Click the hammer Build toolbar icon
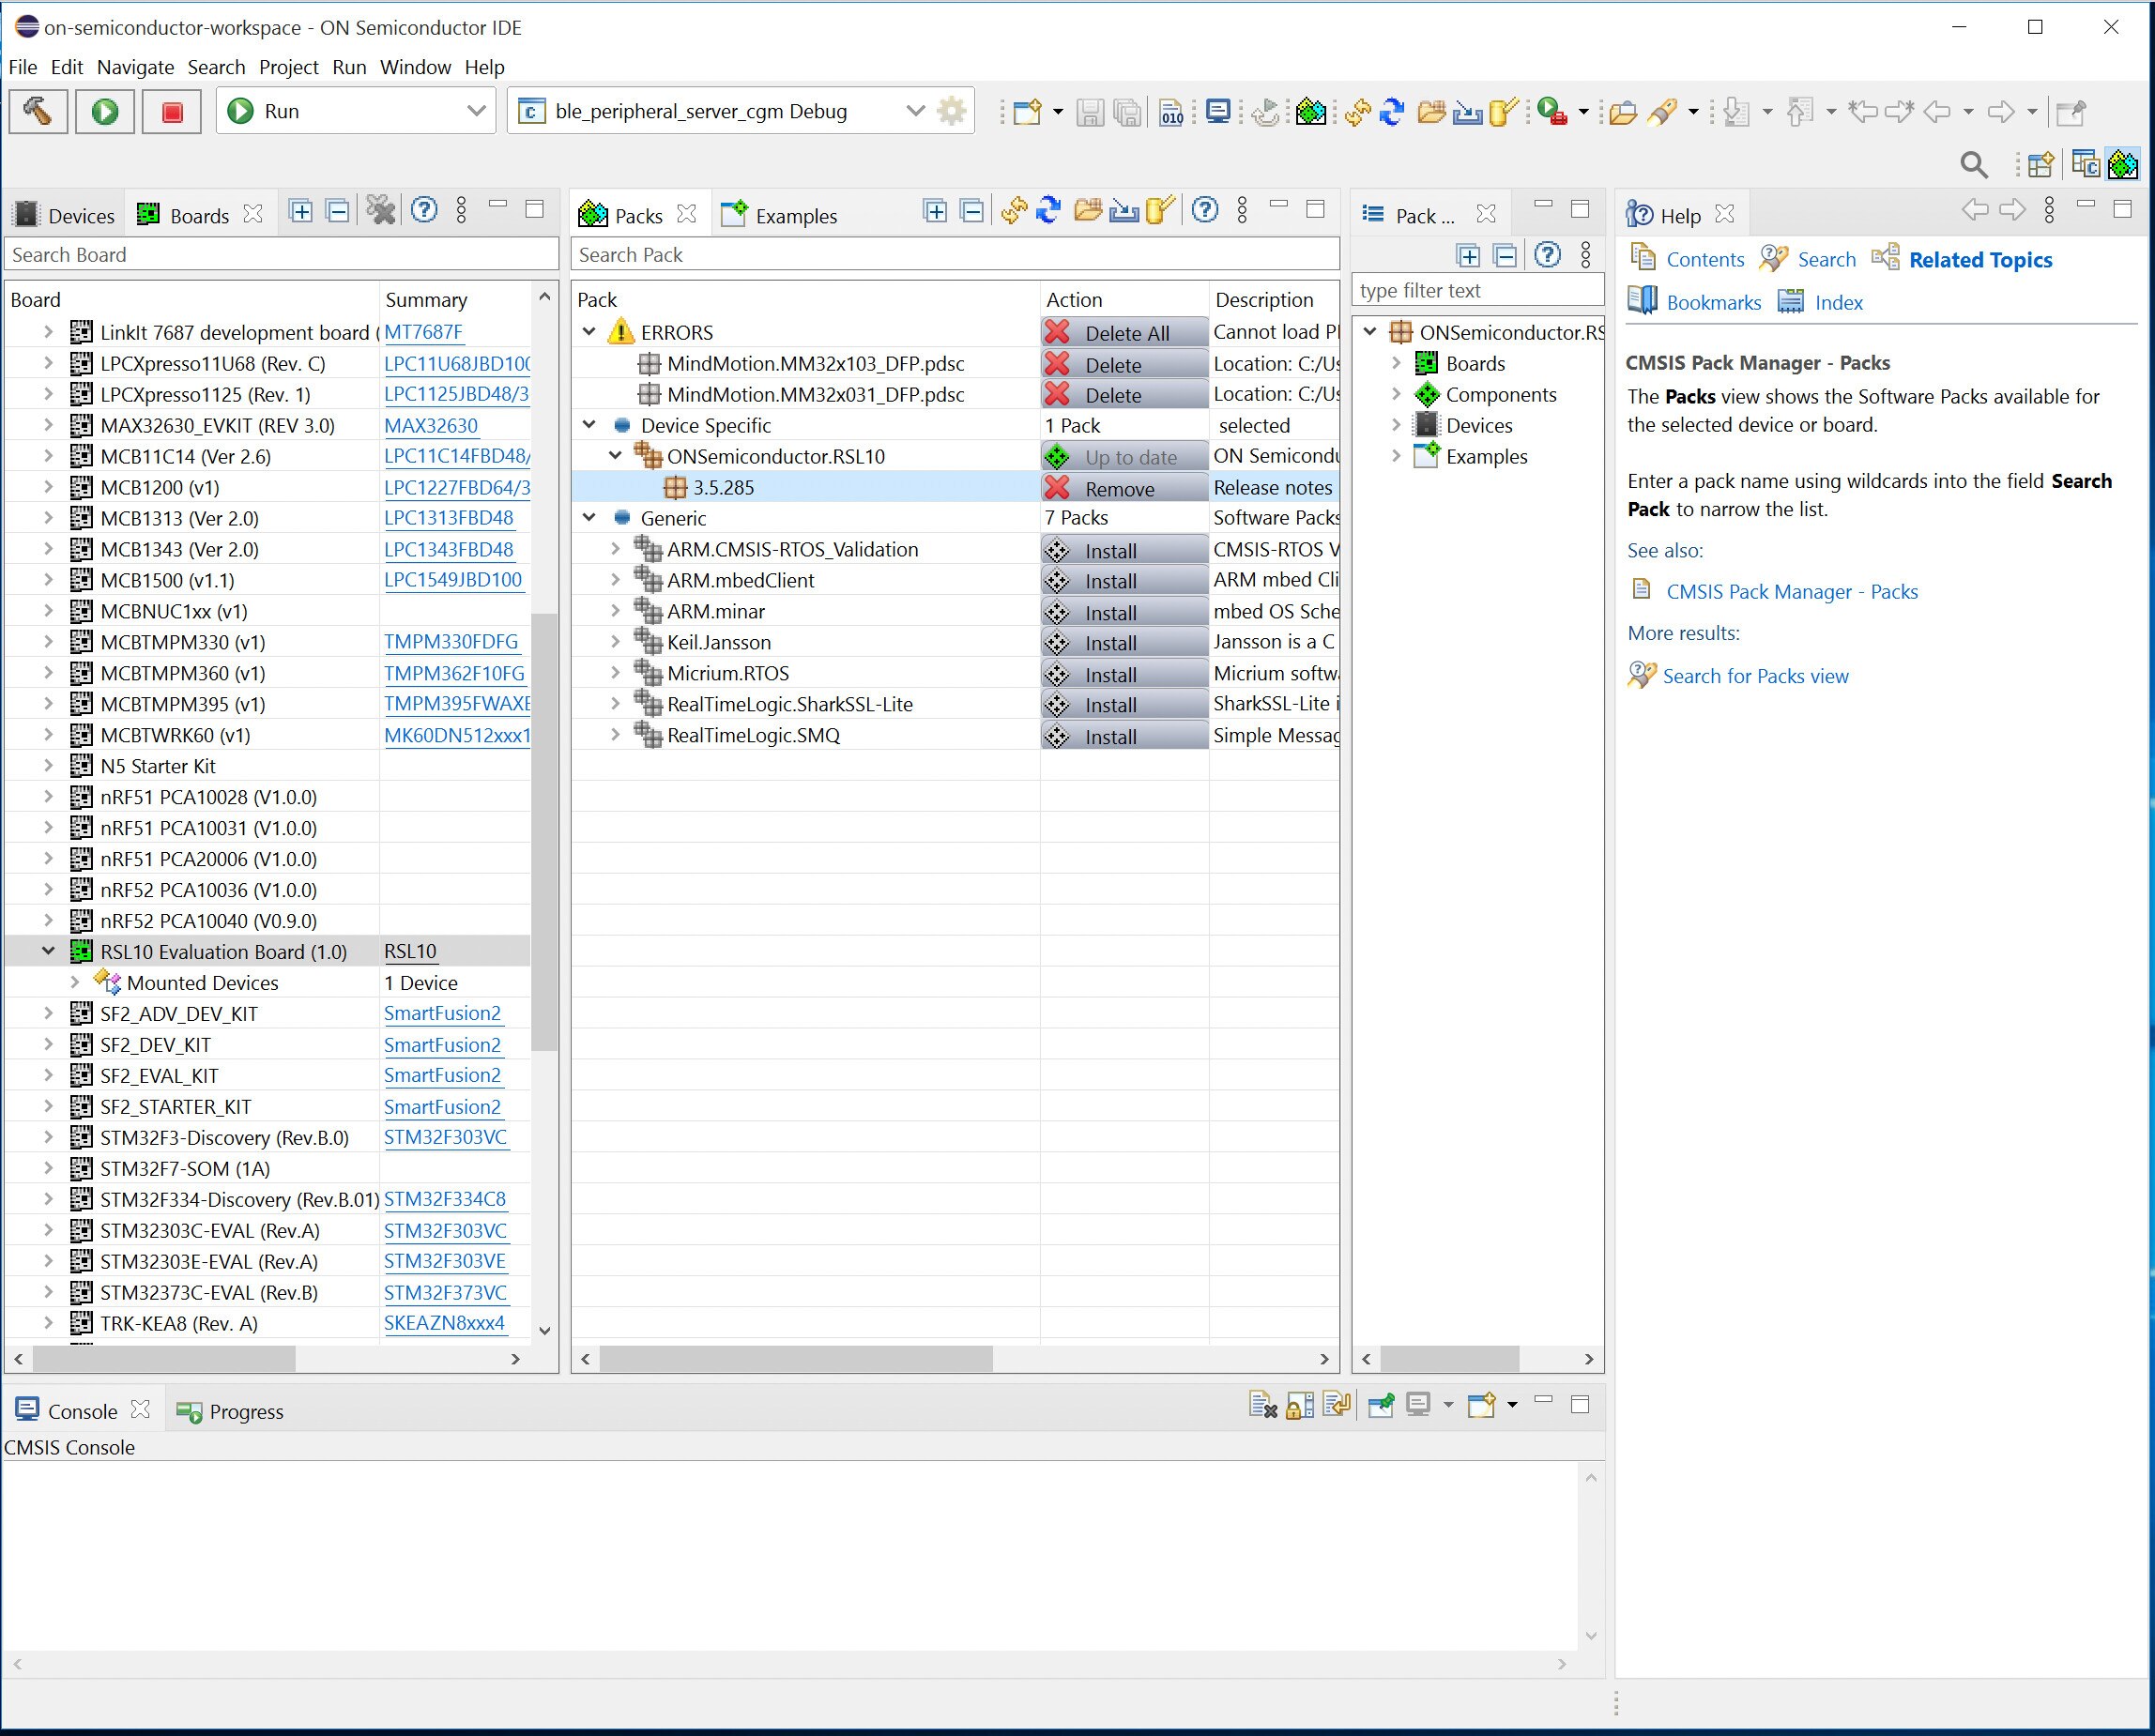The width and height of the screenshot is (2155, 1736). point(38,111)
